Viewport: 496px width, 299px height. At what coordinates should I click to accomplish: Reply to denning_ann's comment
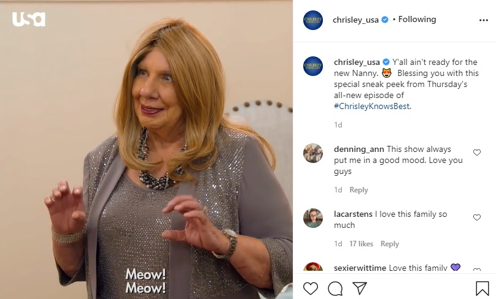tap(358, 190)
